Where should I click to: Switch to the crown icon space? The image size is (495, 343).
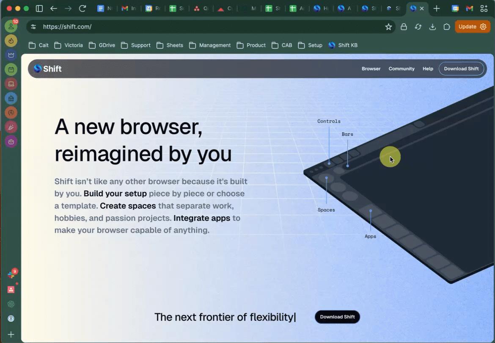(11, 55)
